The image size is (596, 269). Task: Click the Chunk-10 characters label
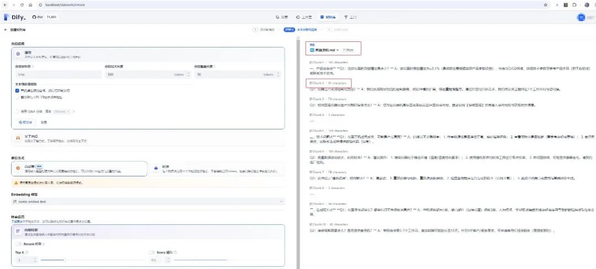coord(329,224)
